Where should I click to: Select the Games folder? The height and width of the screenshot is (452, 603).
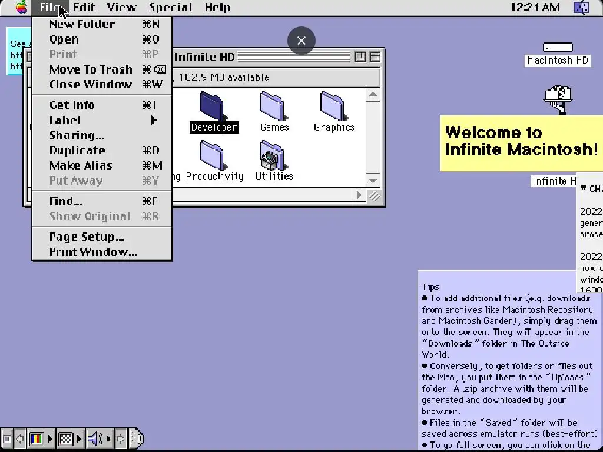pos(274,111)
